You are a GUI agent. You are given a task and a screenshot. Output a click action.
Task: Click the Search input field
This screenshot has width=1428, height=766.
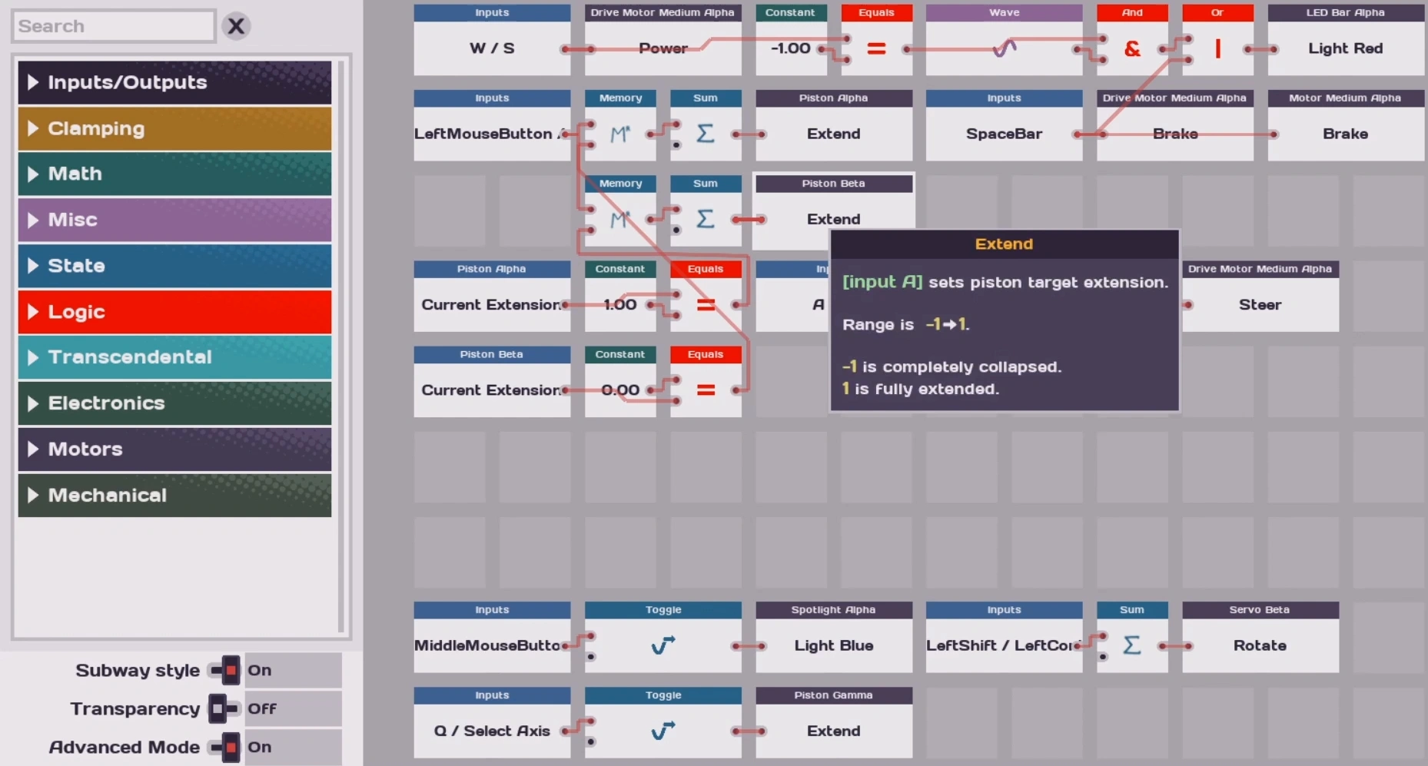tap(114, 26)
